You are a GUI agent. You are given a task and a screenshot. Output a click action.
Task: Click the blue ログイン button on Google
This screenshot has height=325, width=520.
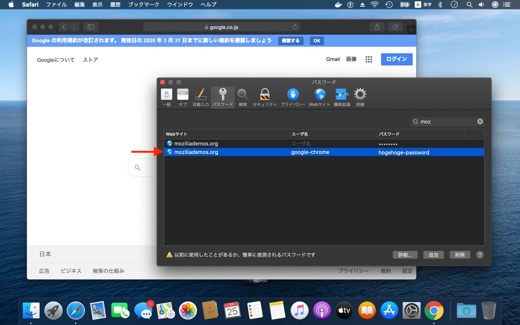pos(396,59)
